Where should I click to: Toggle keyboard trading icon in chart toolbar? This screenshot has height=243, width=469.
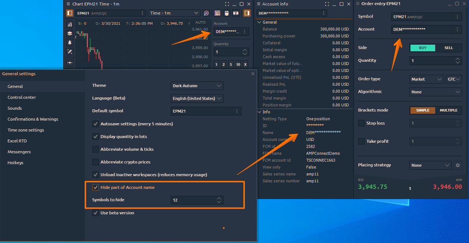pos(218,13)
